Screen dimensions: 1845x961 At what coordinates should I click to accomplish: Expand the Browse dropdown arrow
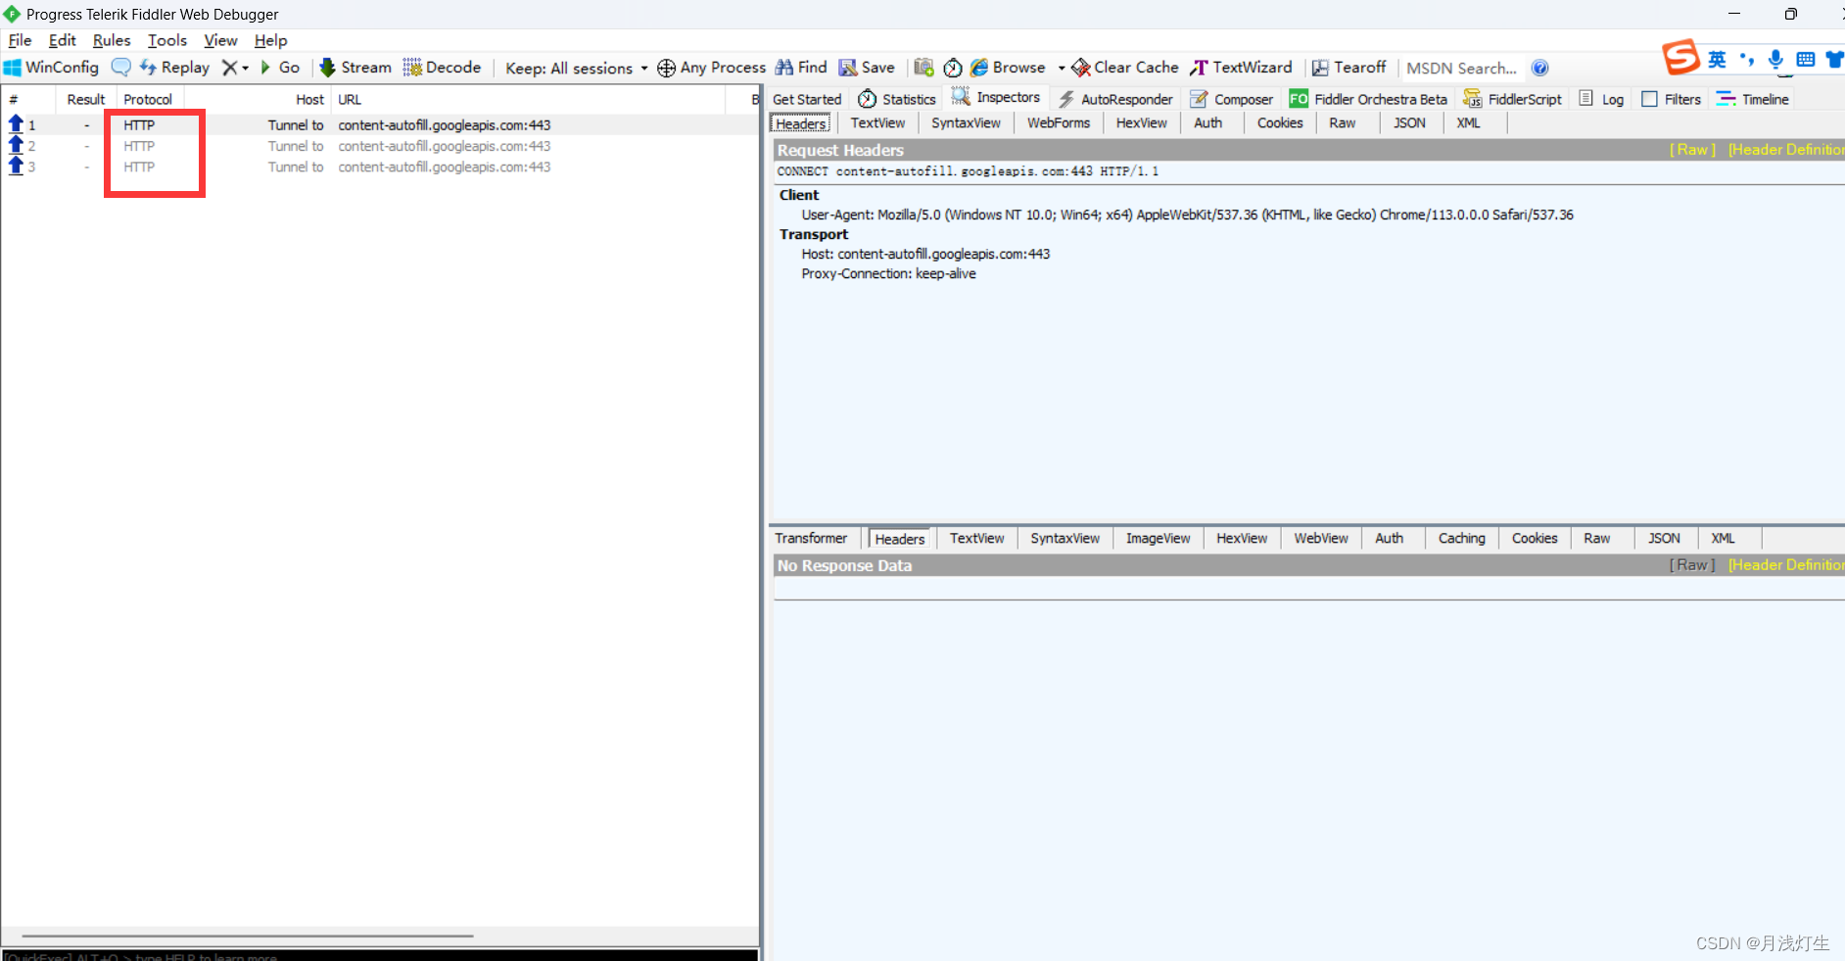(x=1062, y=68)
